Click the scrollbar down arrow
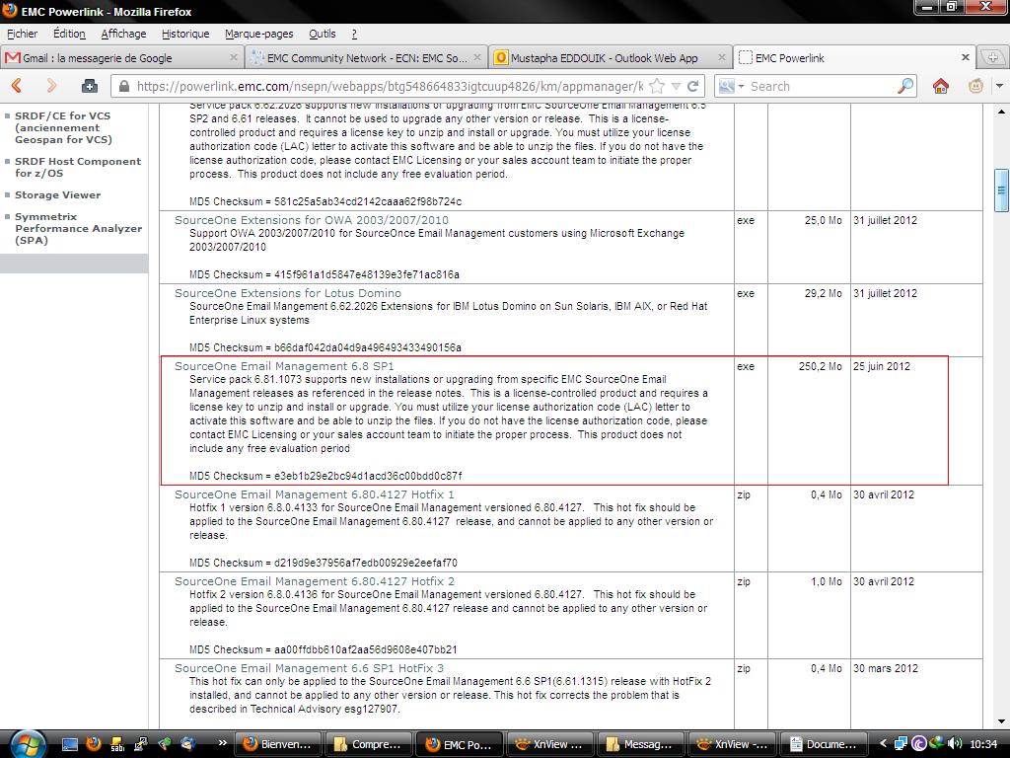 click(x=1001, y=721)
